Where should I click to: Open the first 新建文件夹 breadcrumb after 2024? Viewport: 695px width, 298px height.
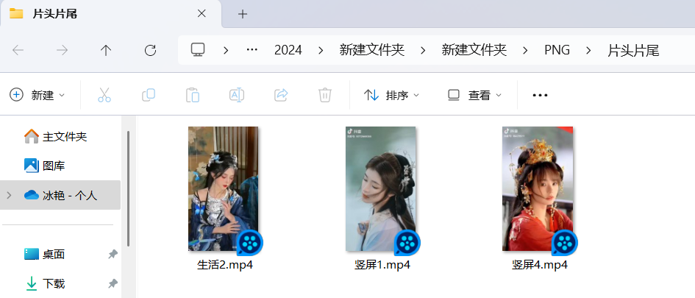pos(372,51)
